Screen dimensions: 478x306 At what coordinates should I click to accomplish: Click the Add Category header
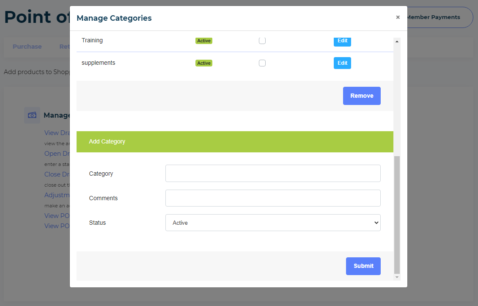[235, 141]
